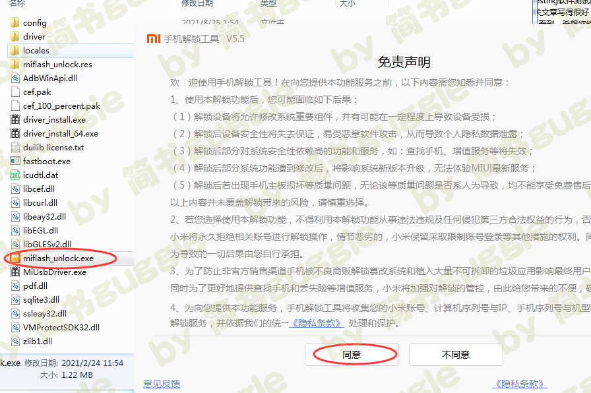
Task: Click the cef.pak file icon
Action: [15, 92]
